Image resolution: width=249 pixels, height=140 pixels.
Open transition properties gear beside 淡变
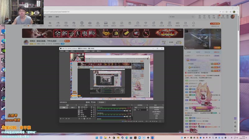(147, 107)
